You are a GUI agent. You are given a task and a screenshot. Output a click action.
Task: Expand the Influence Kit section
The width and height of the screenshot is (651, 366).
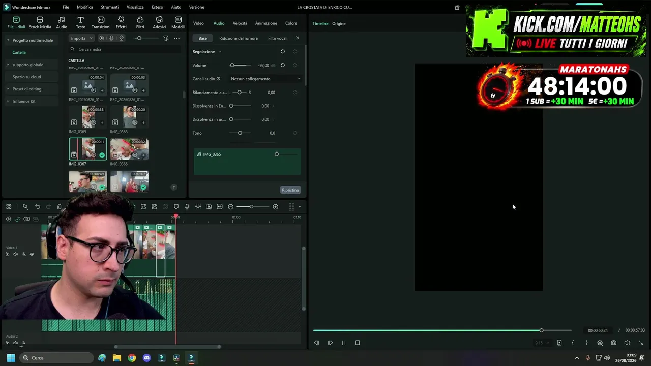[8, 101]
